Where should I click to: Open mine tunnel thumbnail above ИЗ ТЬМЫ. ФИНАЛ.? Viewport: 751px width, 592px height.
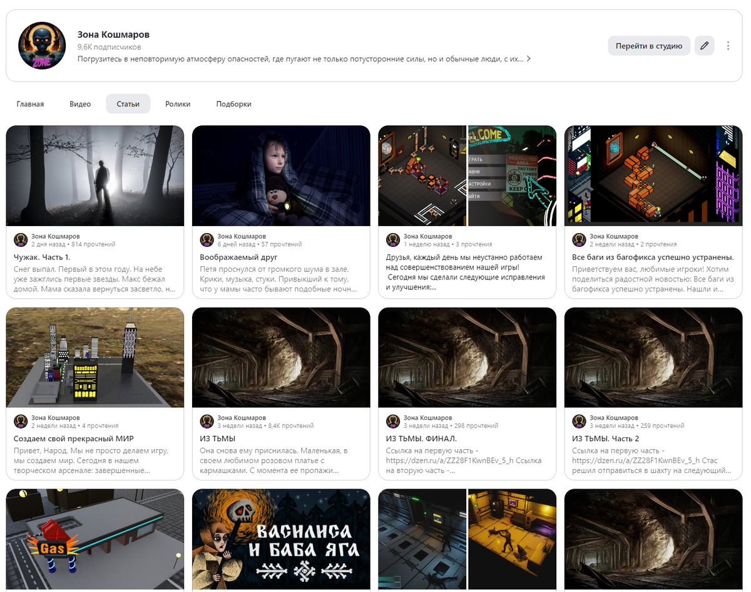click(467, 358)
